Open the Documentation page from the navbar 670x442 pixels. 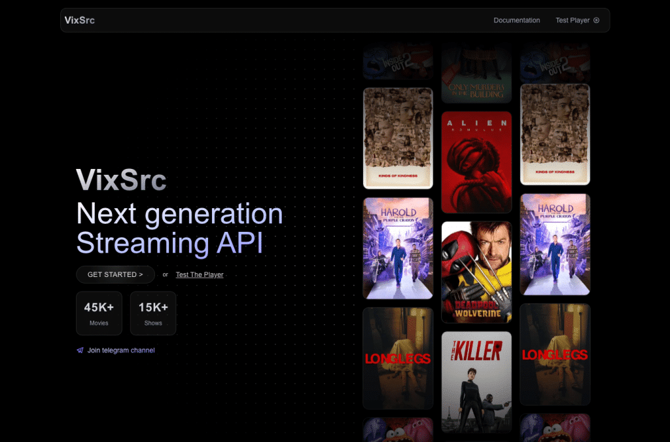point(517,20)
